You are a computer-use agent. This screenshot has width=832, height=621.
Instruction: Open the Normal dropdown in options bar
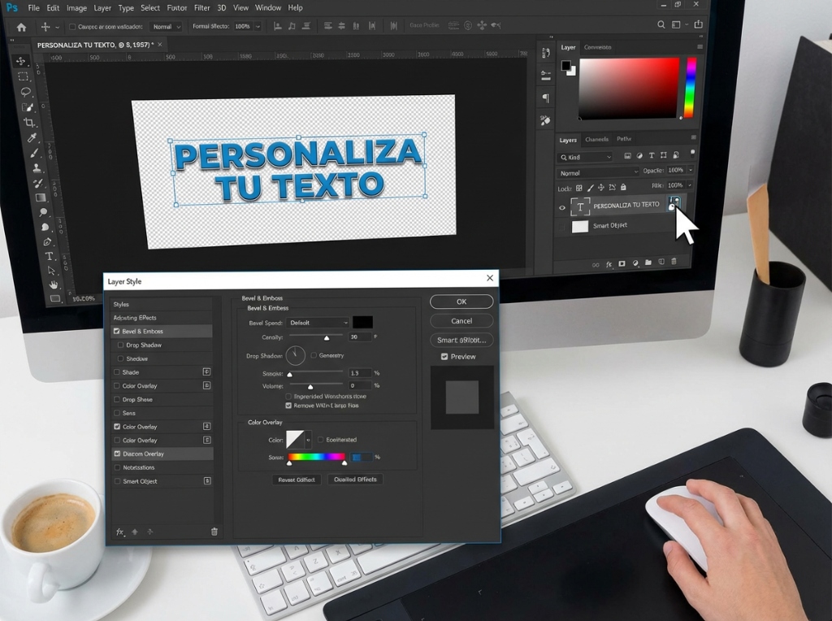click(166, 27)
